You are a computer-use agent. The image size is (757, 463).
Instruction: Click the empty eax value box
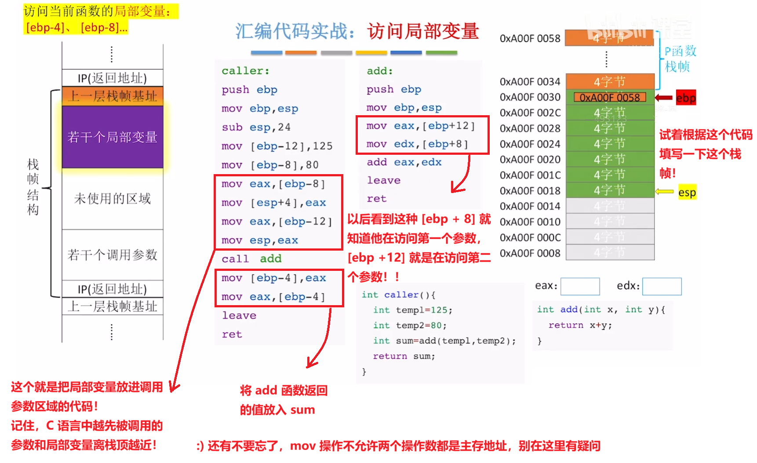pyautogui.click(x=580, y=286)
